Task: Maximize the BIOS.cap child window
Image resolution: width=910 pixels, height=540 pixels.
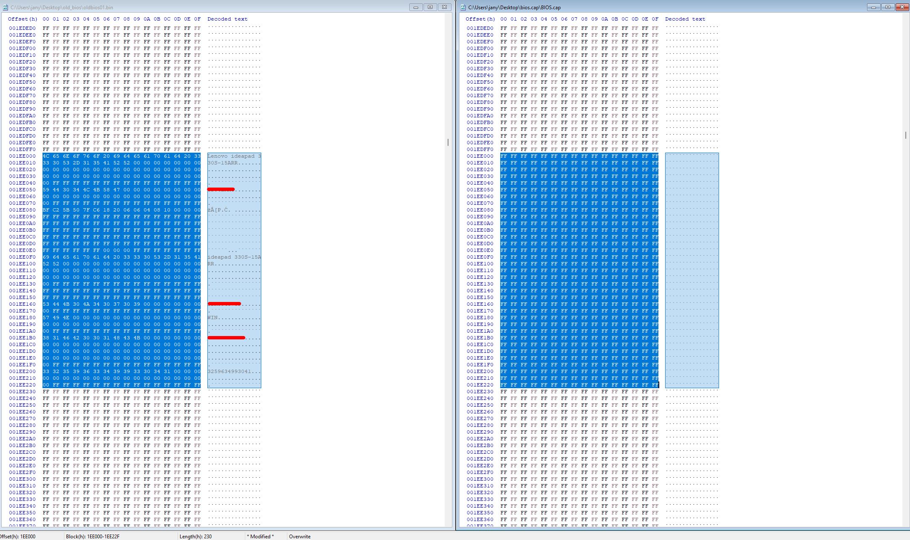Action: click(888, 7)
